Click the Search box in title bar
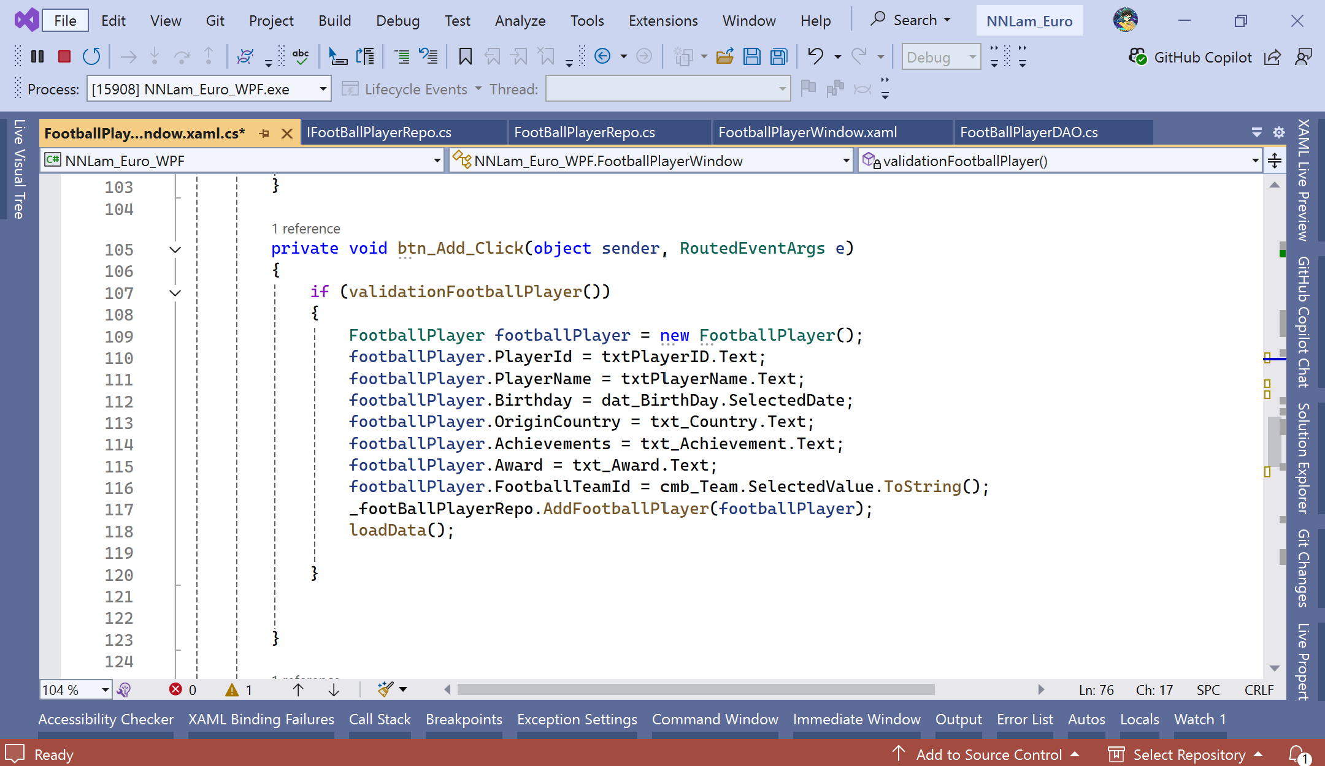 tap(911, 20)
